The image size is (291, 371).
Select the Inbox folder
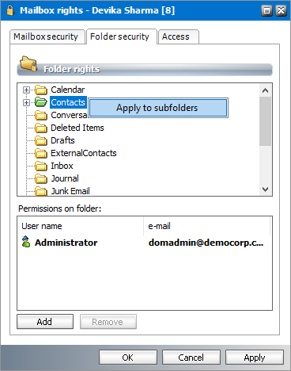tap(62, 166)
